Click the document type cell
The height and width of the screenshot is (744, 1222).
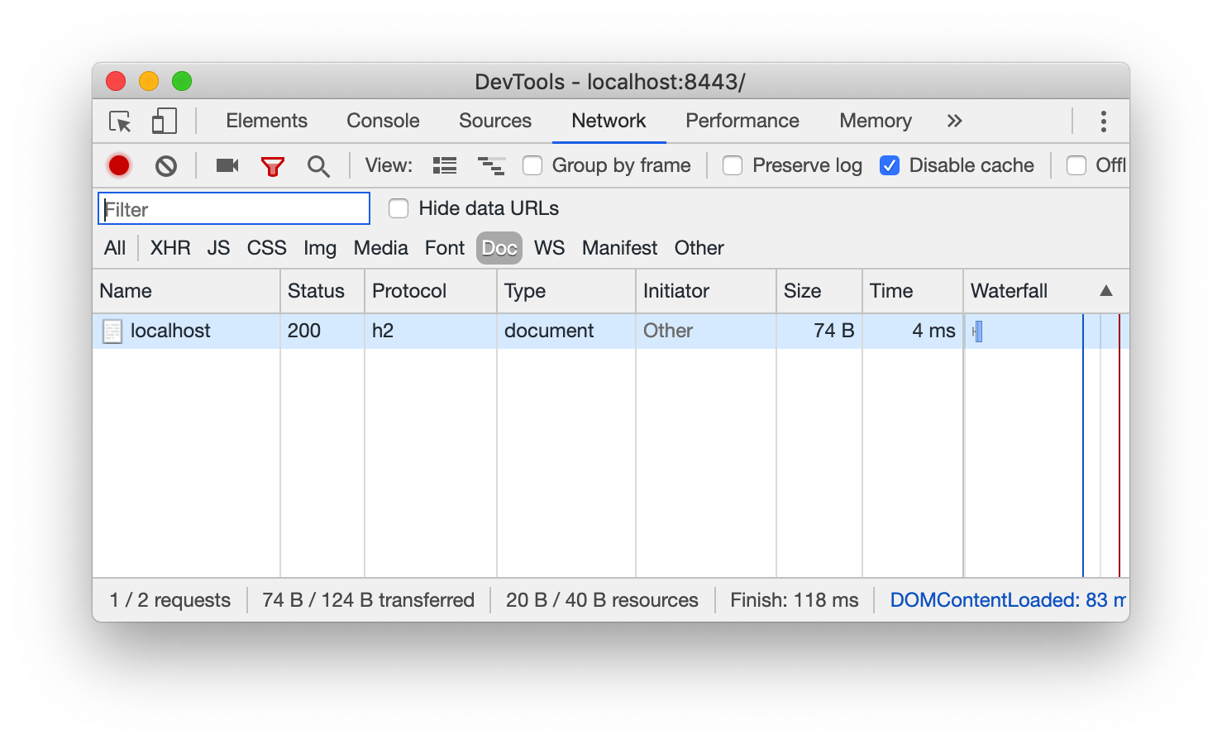tap(566, 331)
